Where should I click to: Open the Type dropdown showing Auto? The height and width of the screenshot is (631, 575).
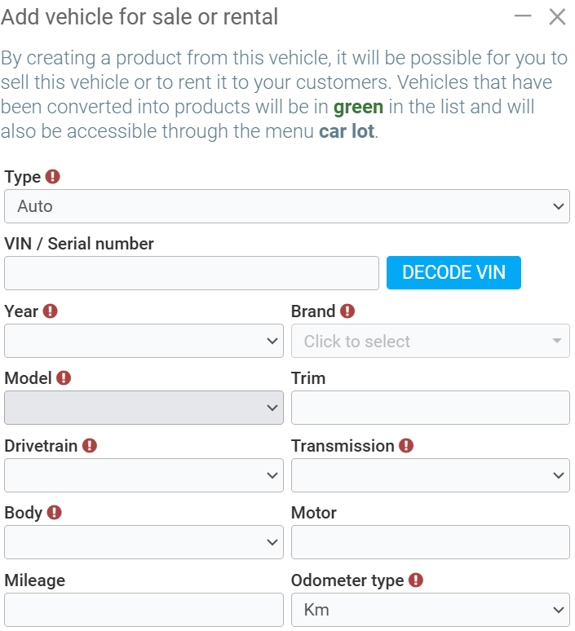286,206
